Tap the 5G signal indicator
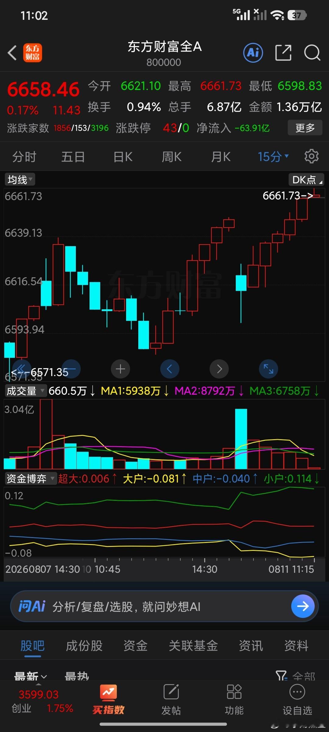 pyautogui.click(x=241, y=14)
